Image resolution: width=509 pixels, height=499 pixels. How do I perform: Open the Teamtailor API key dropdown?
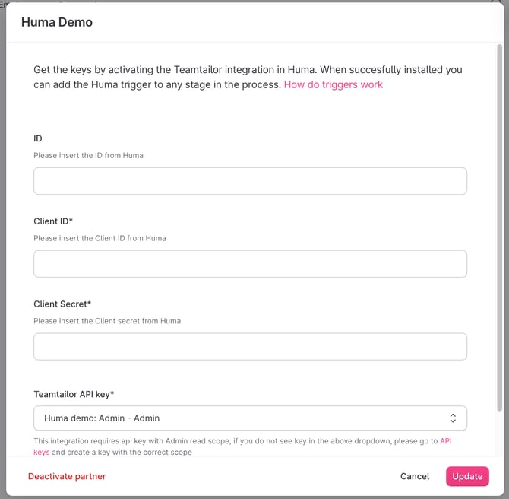point(250,418)
